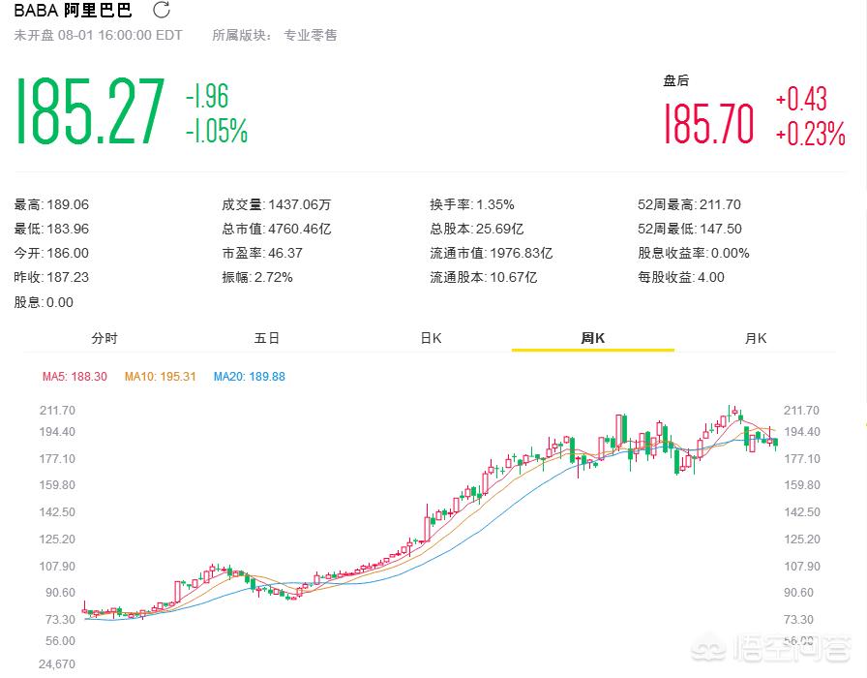Viewport: 867px width, 678px height.
Task: Click the 成交量: 1437.06万 value
Action: tap(277, 204)
